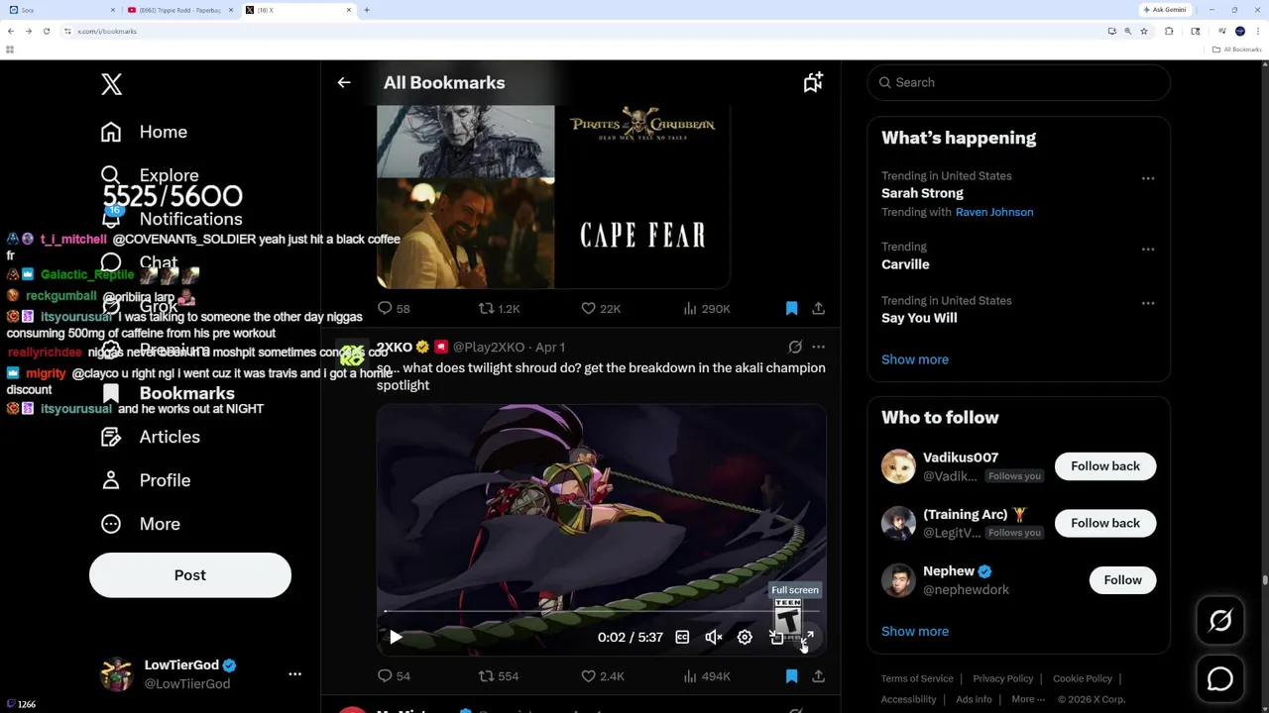The height and width of the screenshot is (713, 1269).
Task: Seek on the video progress bar
Action: 601,611
